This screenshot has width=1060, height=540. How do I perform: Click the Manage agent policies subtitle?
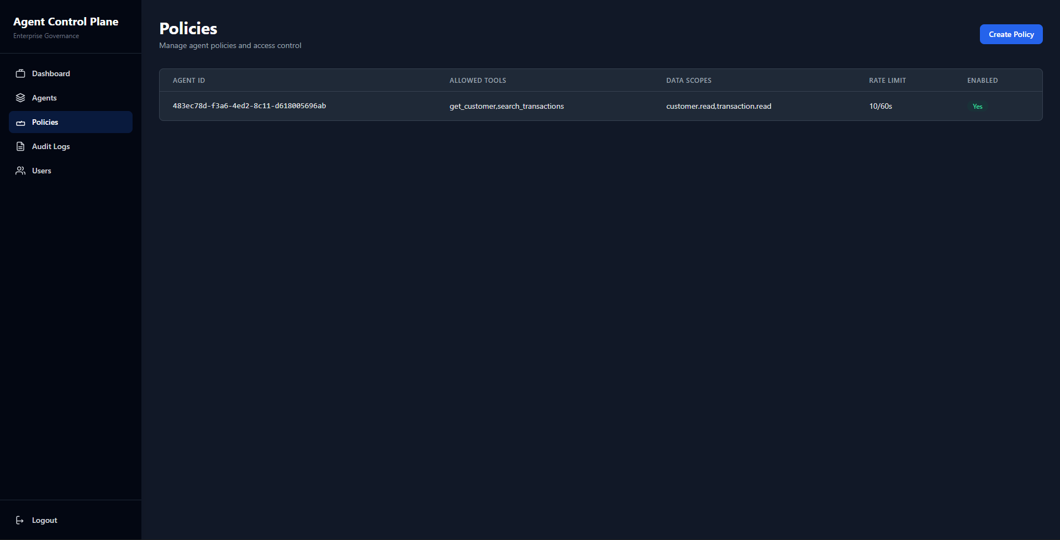230,45
